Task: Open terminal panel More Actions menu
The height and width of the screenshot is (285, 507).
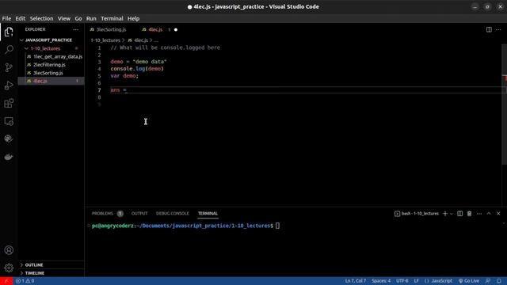Action: (479, 214)
